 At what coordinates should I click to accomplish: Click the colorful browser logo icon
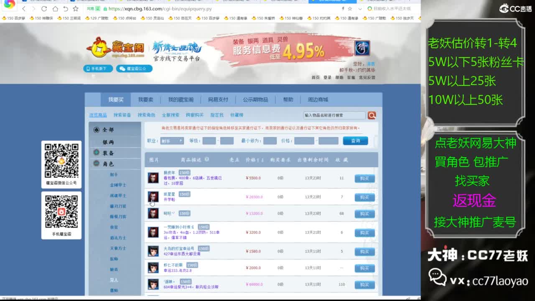coord(9,4)
